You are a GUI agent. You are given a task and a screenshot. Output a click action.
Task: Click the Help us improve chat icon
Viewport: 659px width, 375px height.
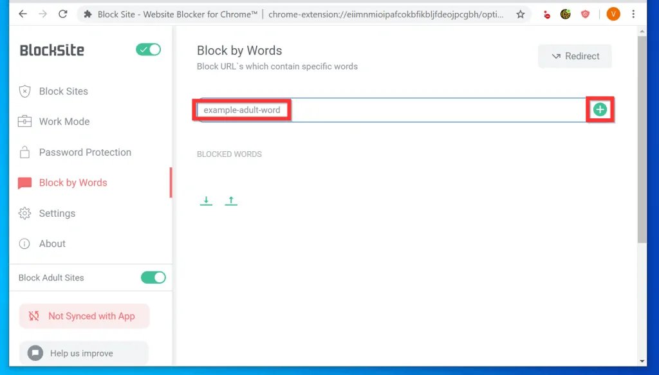point(35,353)
